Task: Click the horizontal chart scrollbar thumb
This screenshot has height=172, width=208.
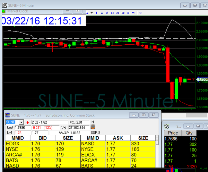Action: point(196,115)
